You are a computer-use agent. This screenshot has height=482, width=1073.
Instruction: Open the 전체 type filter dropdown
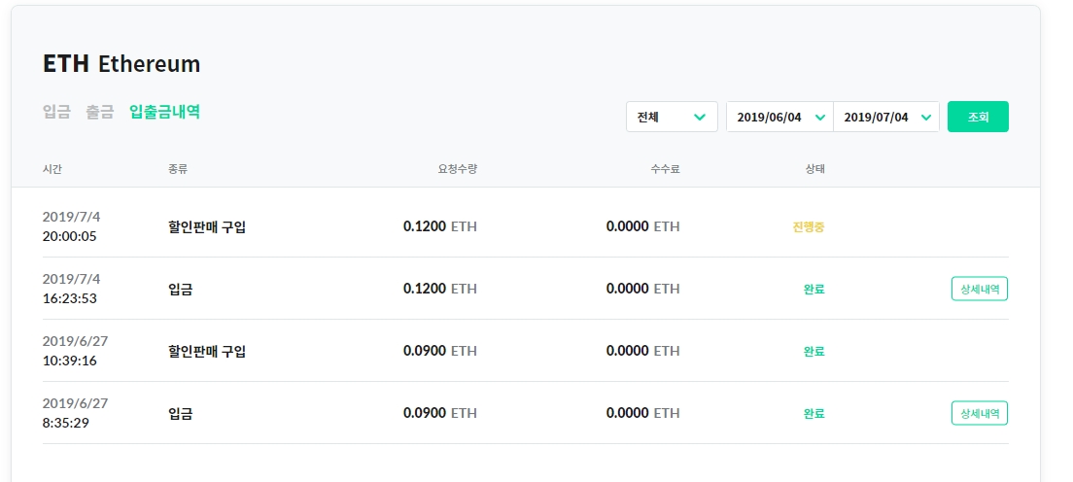pos(672,117)
